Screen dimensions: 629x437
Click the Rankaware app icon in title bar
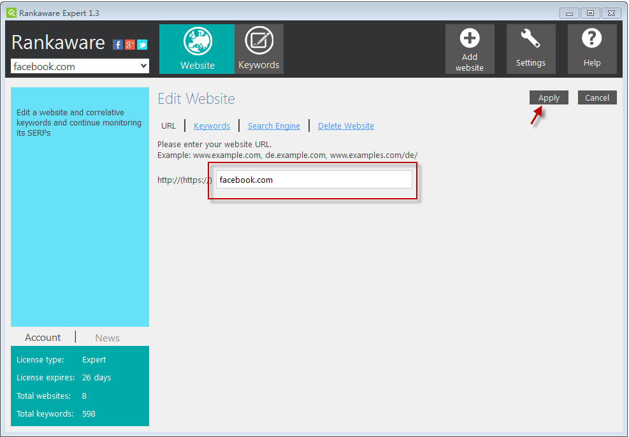click(11, 13)
